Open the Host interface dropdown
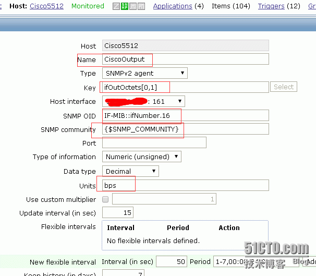 click(143, 101)
